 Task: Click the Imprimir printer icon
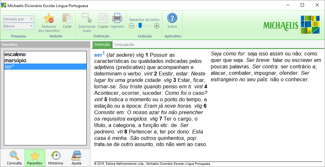[x=117, y=18]
